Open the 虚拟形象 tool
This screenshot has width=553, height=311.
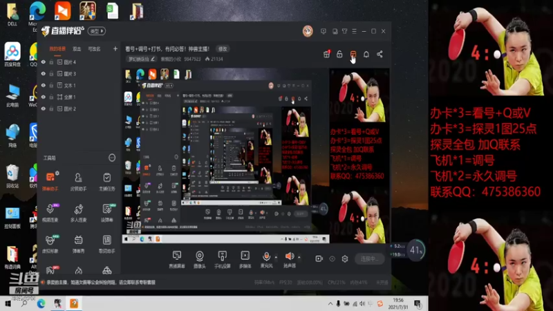50,244
